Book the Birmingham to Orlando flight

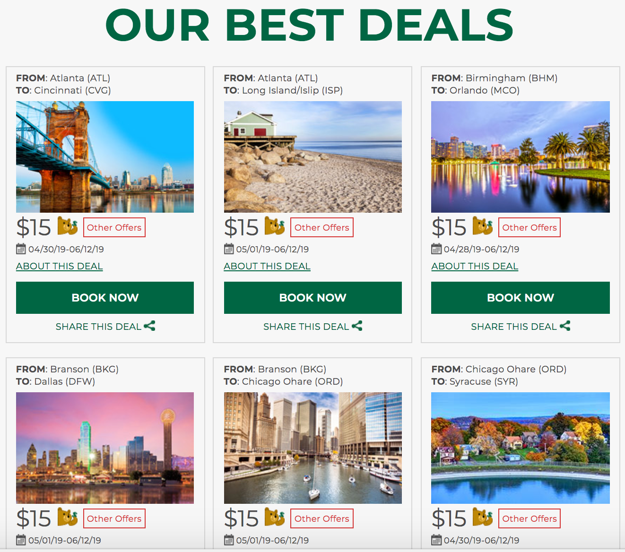click(x=521, y=298)
